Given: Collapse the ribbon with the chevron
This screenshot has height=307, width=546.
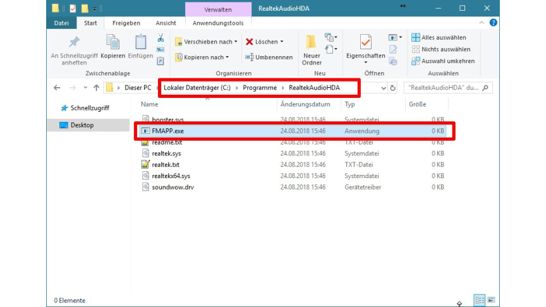Looking at the screenshot, I should (x=482, y=23).
